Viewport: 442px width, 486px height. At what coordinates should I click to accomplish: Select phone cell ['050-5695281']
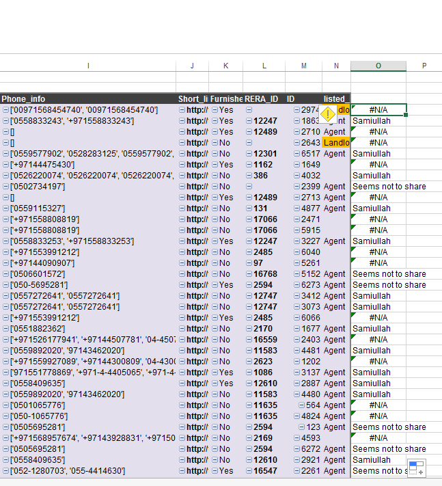point(88,284)
